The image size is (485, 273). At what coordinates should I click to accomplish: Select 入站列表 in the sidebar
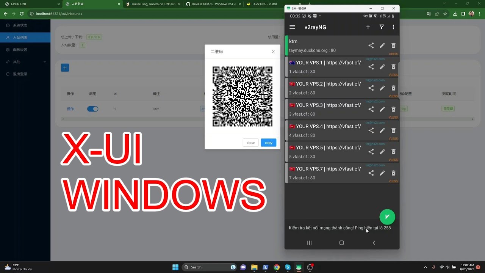point(25,38)
